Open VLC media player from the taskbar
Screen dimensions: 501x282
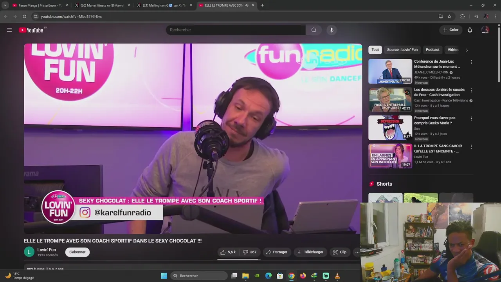click(x=337, y=276)
